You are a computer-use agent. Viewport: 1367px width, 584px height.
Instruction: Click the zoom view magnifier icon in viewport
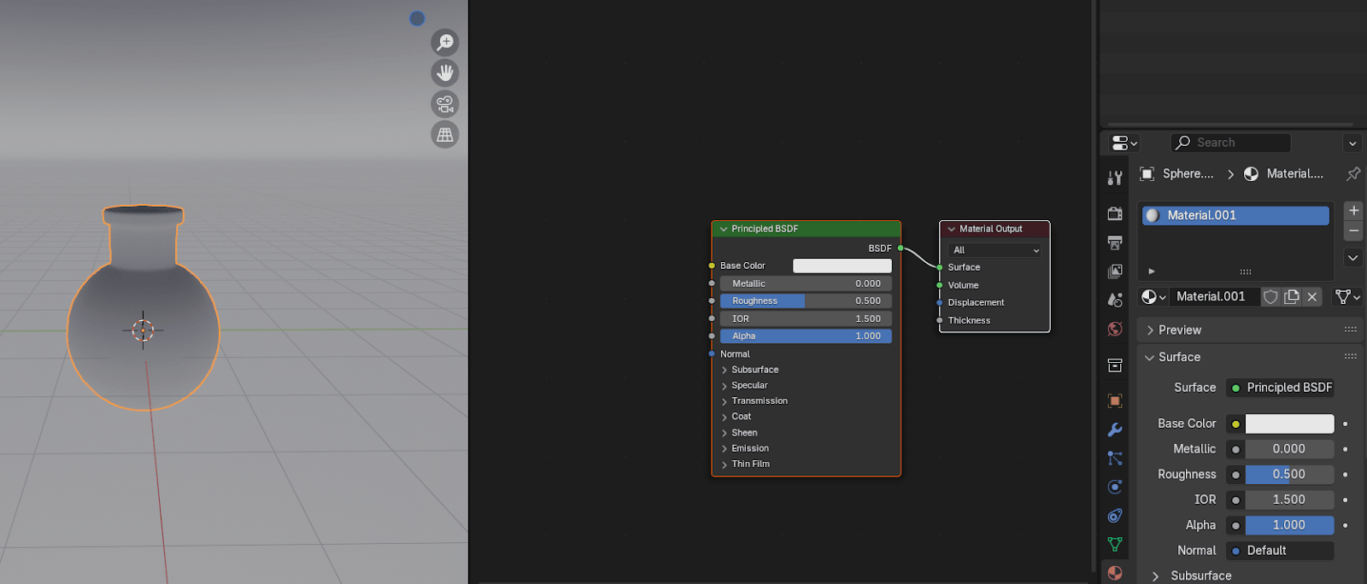point(445,43)
